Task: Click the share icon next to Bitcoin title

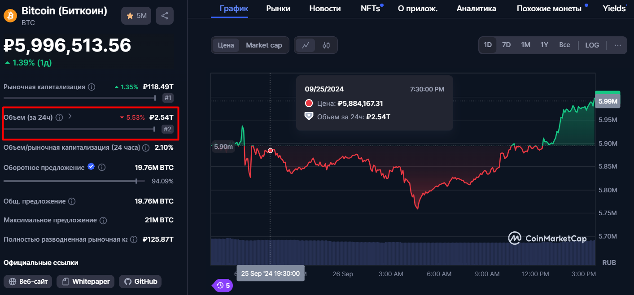Action: (x=165, y=16)
